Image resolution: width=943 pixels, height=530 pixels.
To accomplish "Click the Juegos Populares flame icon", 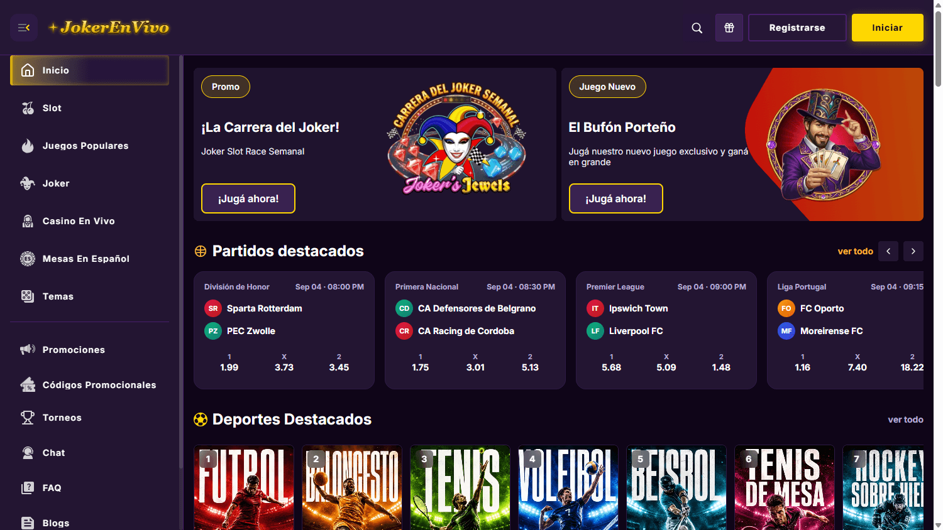I will tap(28, 146).
